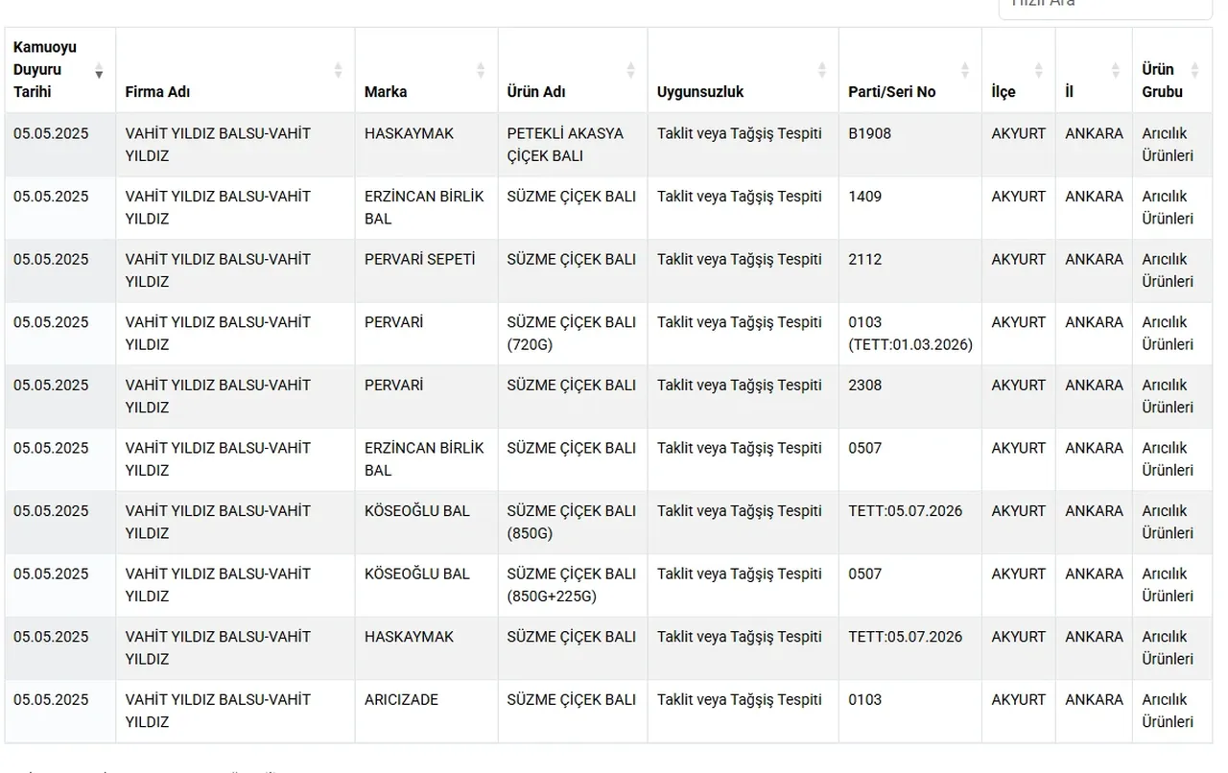Focus the Hızlı Ara search field
The width and height of the screenshot is (1228, 773).
point(1103,5)
